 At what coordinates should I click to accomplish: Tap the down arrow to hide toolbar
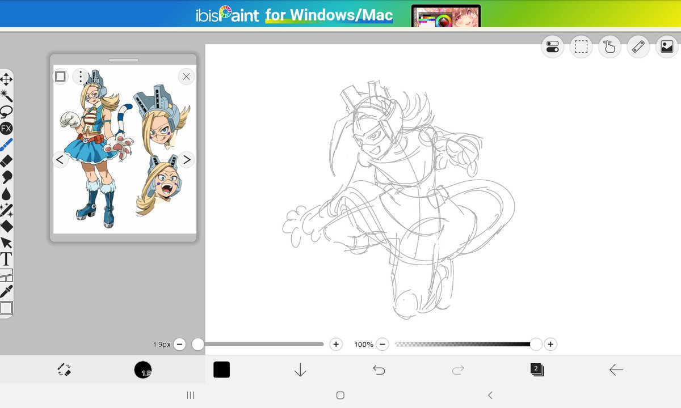pyautogui.click(x=300, y=371)
